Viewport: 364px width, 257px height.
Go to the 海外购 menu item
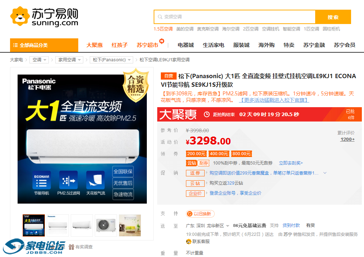(266, 45)
